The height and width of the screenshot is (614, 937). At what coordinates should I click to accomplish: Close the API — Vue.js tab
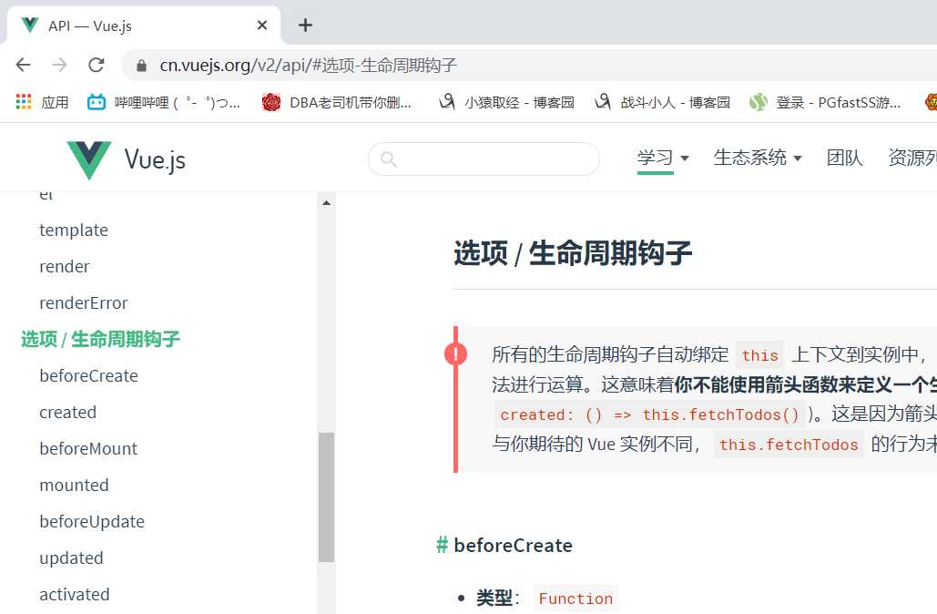(x=261, y=26)
